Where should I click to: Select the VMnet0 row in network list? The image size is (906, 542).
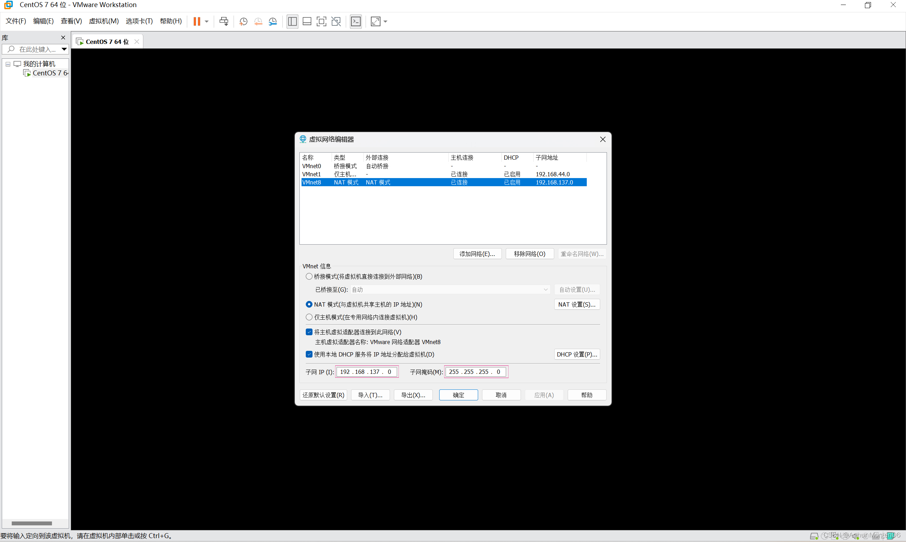pyautogui.click(x=444, y=166)
